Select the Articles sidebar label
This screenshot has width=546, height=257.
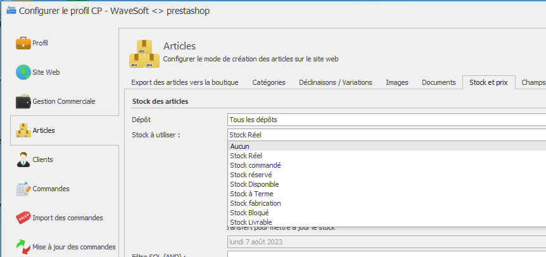[44, 130]
